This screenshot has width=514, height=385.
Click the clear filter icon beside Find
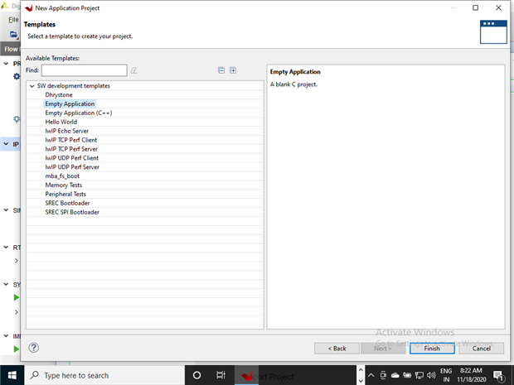point(133,70)
